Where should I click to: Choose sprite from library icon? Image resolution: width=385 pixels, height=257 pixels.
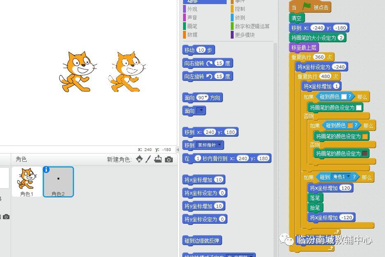click(139, 159)
